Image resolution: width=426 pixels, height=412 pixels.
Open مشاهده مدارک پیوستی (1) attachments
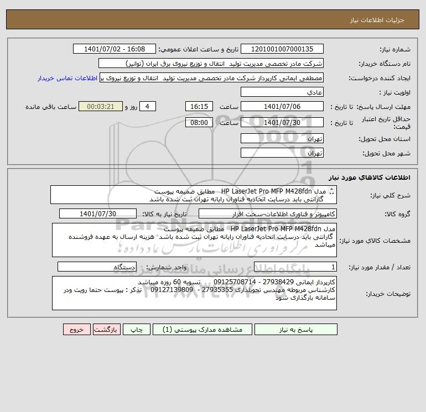point(202,330)
